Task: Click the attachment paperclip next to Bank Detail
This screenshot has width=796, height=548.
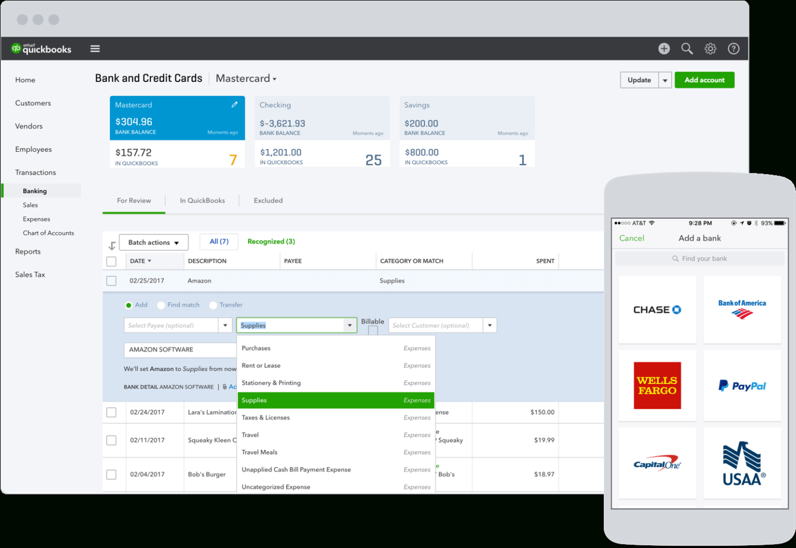Action: 223,386
